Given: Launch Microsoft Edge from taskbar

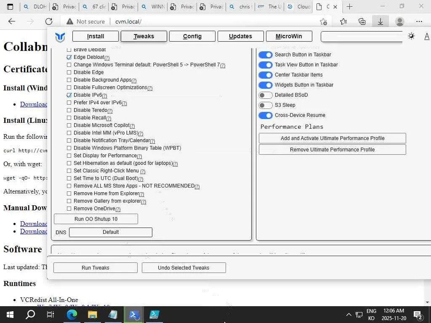Looking at the screenshot, I should click(x=72, y=315).
